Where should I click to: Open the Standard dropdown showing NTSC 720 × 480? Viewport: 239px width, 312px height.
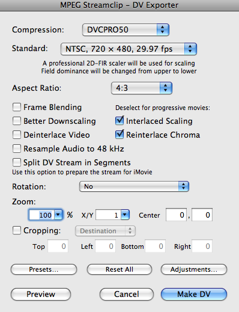(x=129, y=49)
